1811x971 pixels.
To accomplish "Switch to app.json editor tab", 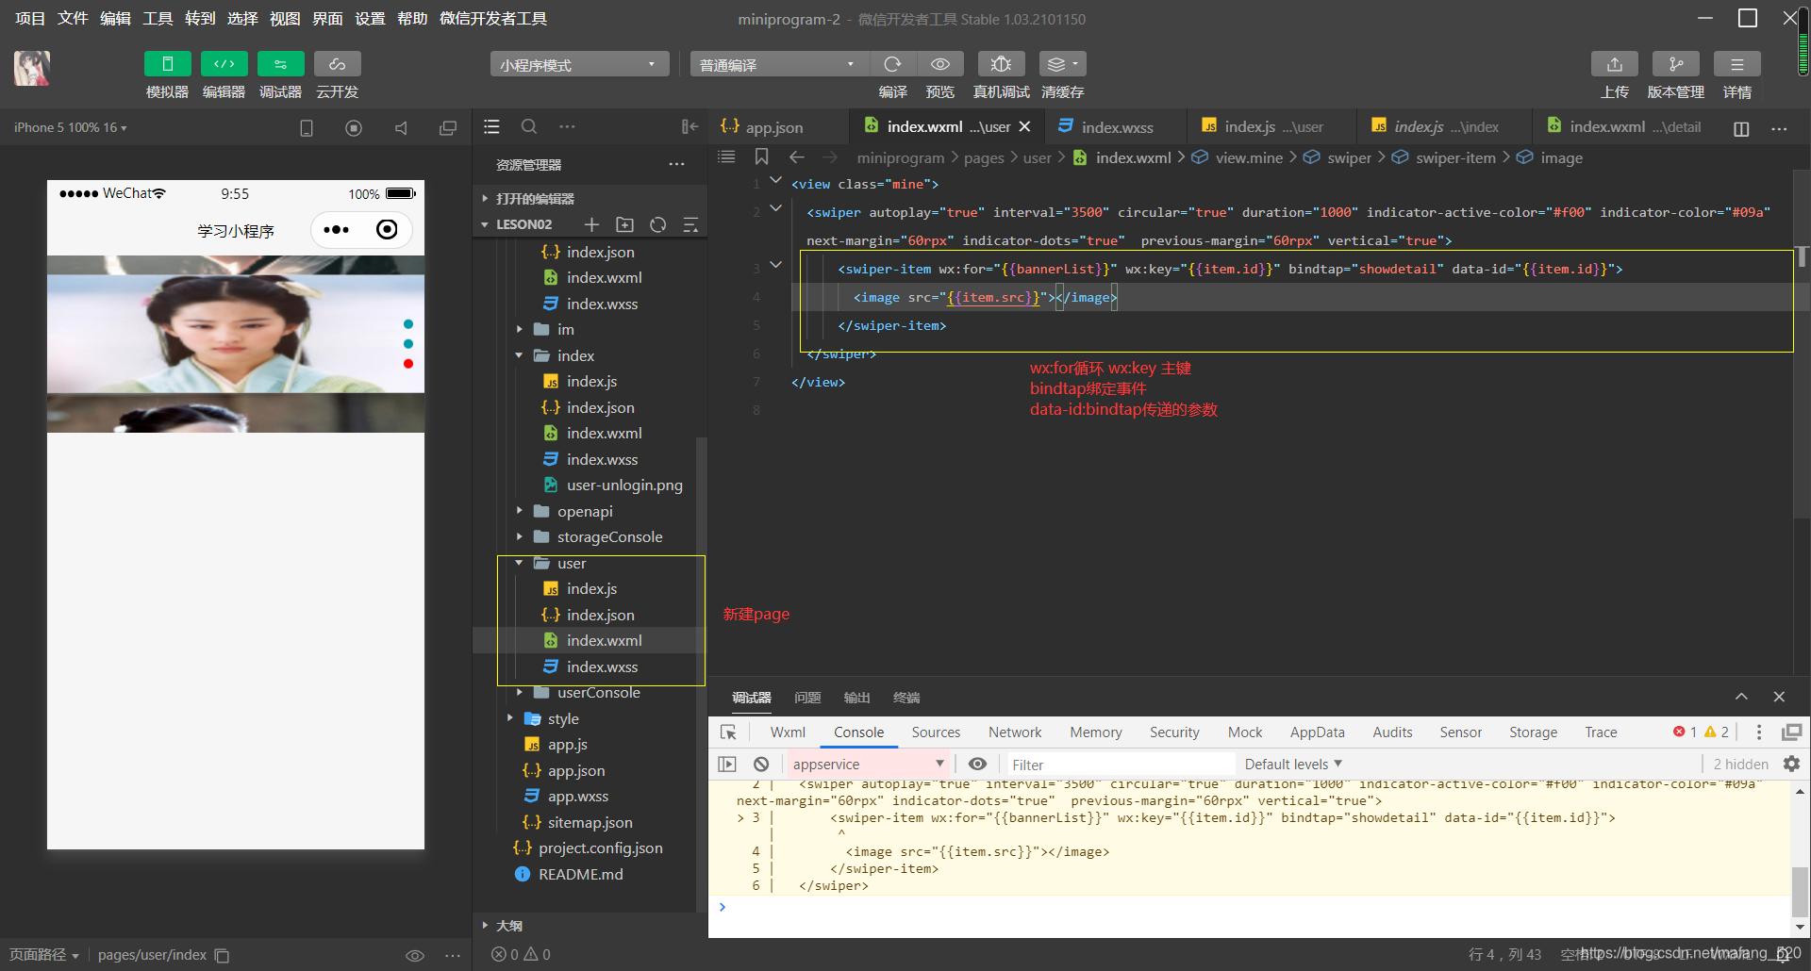I will tap(773, 127).
